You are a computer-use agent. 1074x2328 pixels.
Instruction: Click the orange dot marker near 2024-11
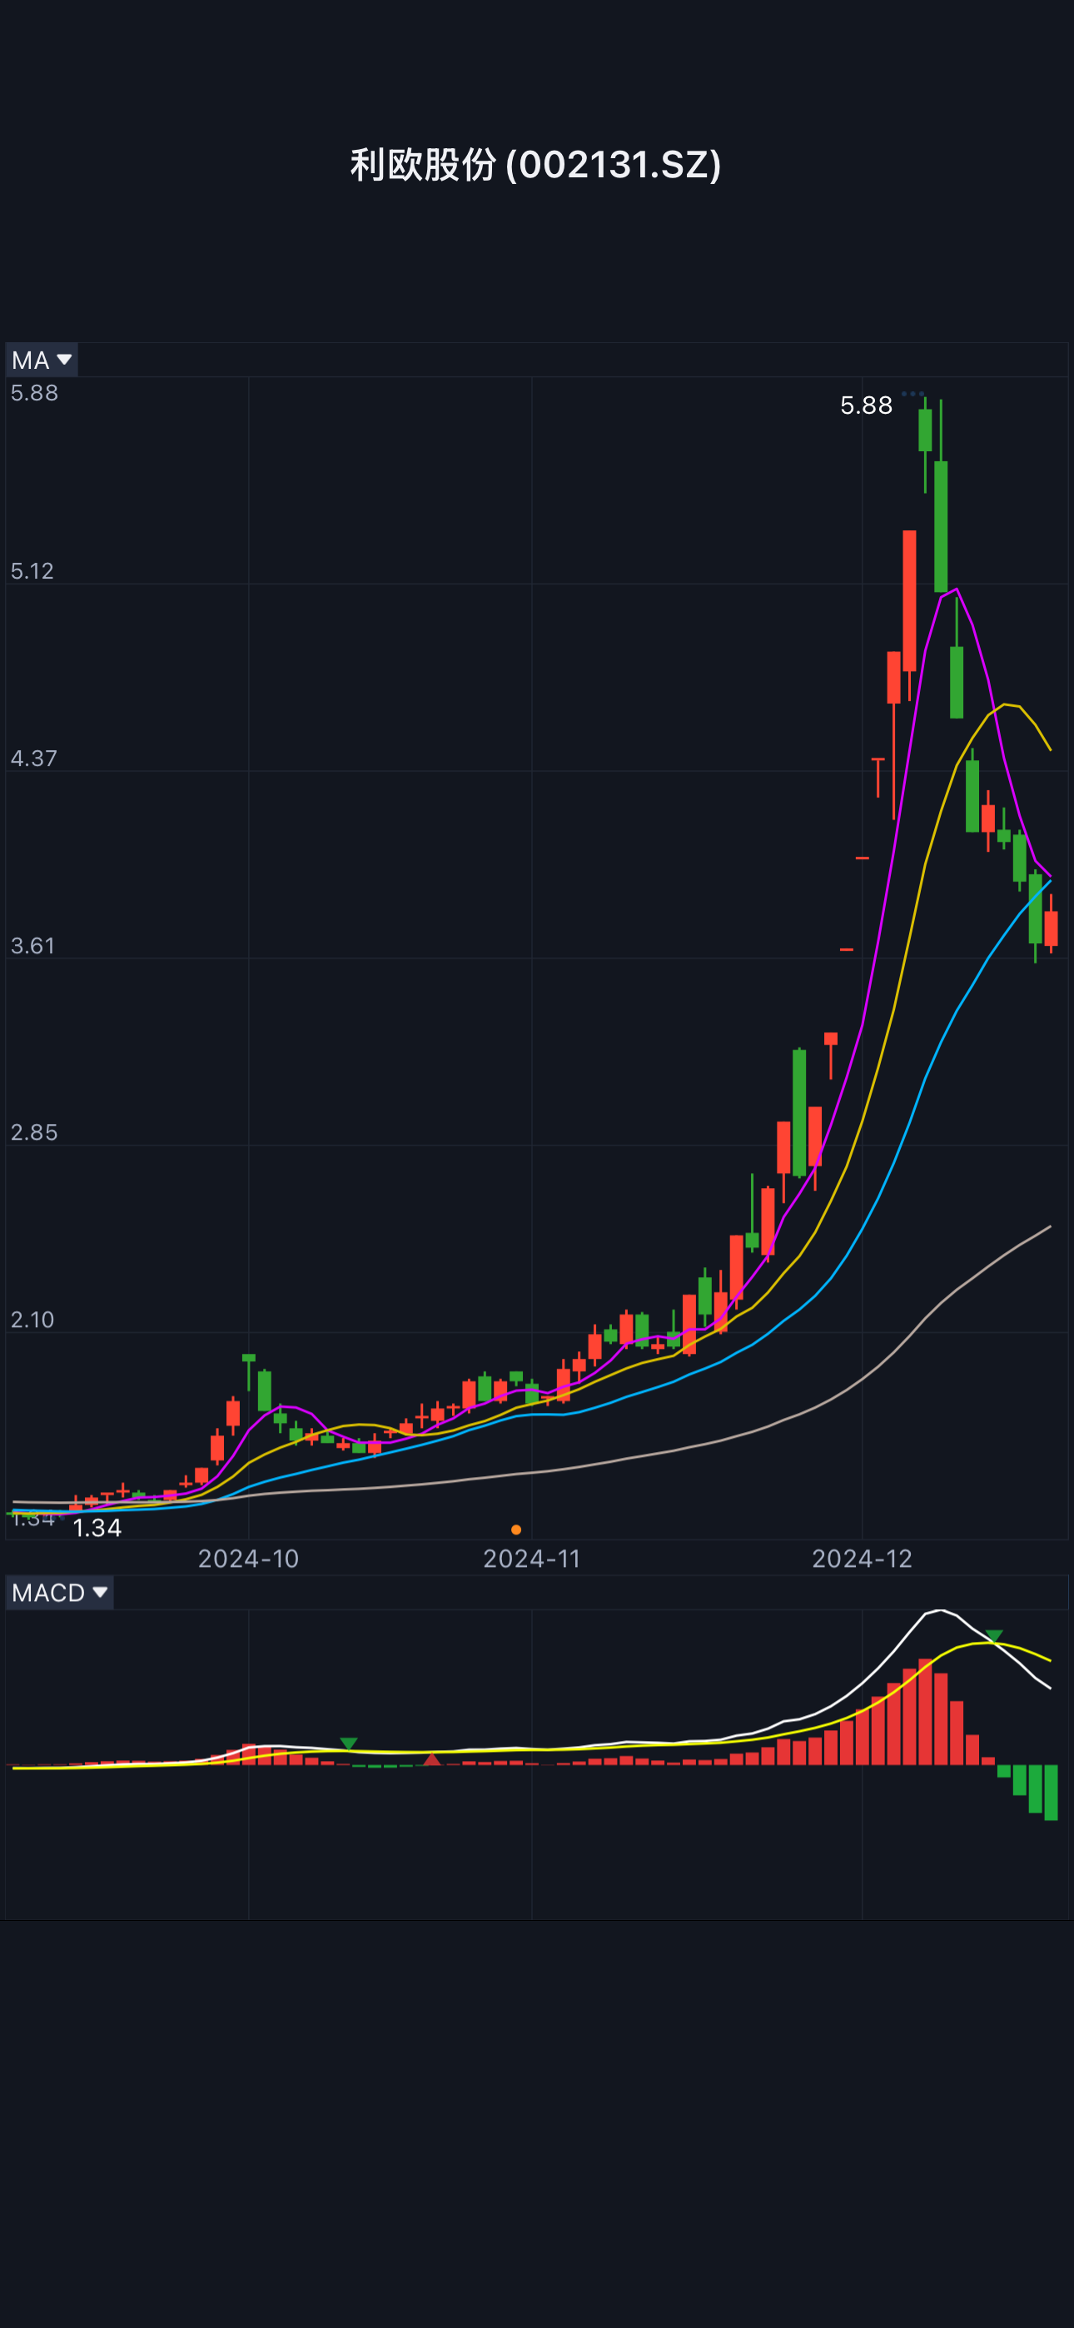[516, 1530]
